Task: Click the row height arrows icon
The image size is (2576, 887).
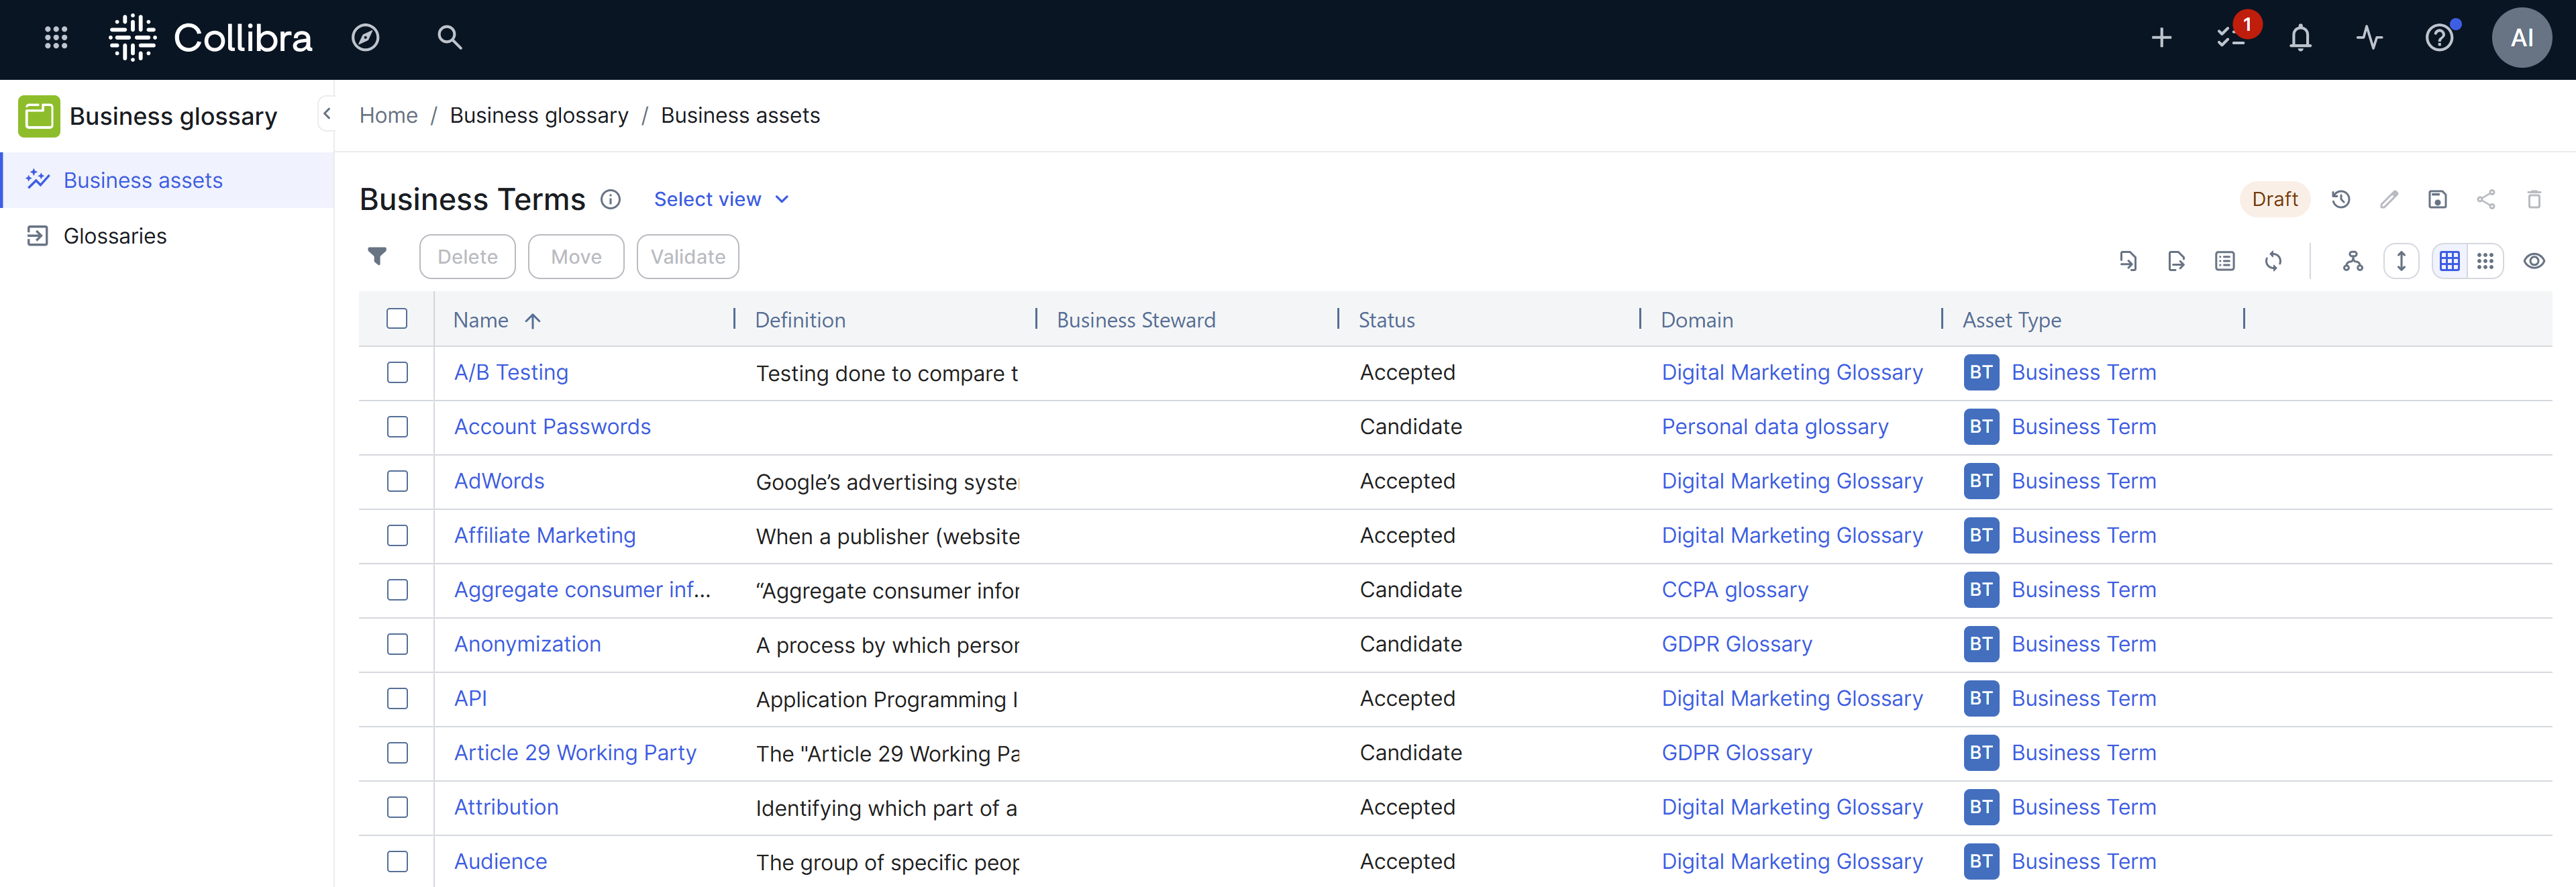Action: tap(2400, 261)
